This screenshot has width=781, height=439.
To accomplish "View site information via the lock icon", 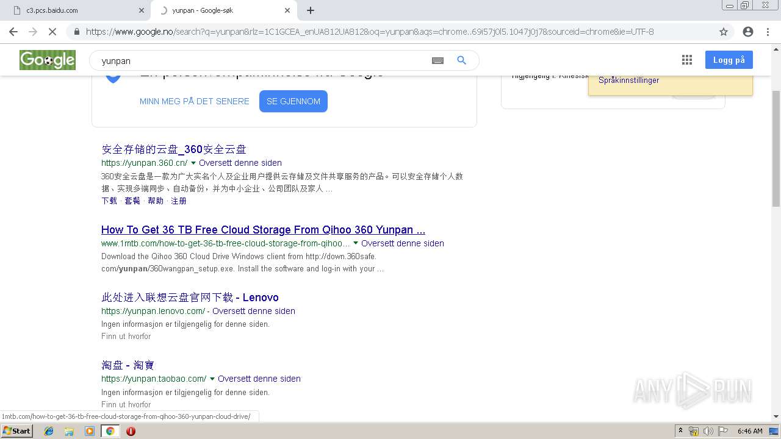I will (x=76, y=32).
